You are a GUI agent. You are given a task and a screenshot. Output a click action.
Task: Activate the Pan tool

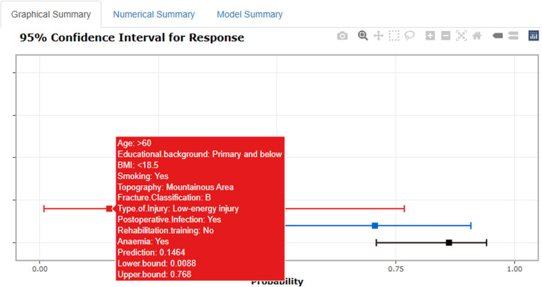tap(379, 36)
